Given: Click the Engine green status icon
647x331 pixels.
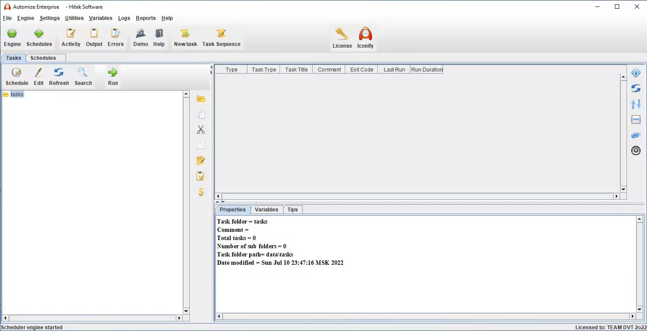Looking at the screenshot, I should pos(12,34).
